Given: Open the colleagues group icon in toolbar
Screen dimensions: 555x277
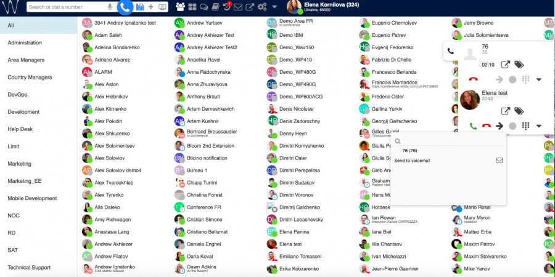Looking at the screenshot, I should 180,7.
